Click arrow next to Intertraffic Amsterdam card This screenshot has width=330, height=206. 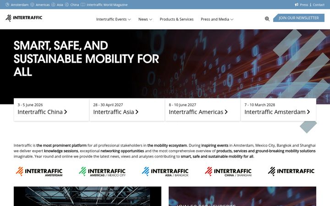(308, 112)
